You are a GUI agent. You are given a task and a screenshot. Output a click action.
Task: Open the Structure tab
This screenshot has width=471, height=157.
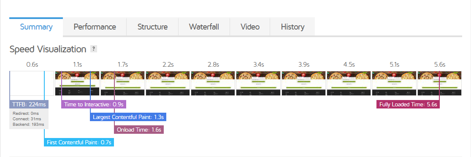152,27
